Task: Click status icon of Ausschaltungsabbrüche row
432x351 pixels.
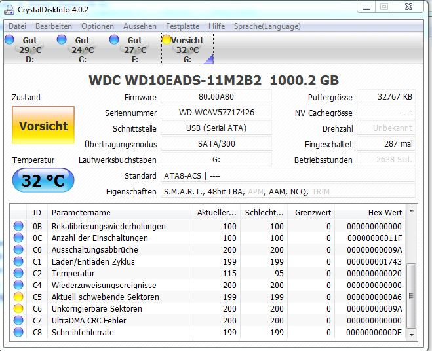Action: [x=18, y=249]
